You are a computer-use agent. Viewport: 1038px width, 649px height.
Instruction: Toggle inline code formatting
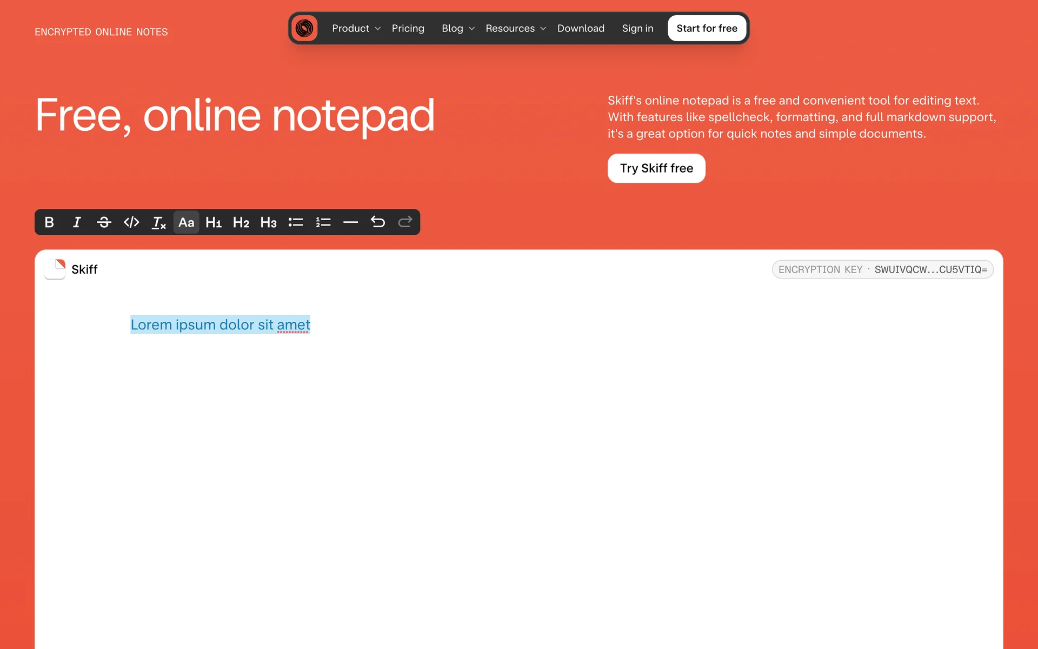coord(131,222)
